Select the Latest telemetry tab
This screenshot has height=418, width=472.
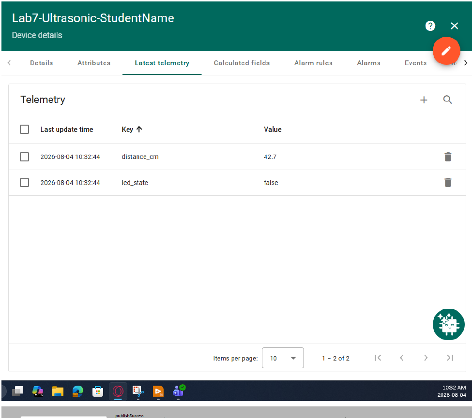tap(162, 63)
